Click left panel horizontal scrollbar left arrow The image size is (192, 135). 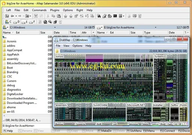[x=4, y=116]
